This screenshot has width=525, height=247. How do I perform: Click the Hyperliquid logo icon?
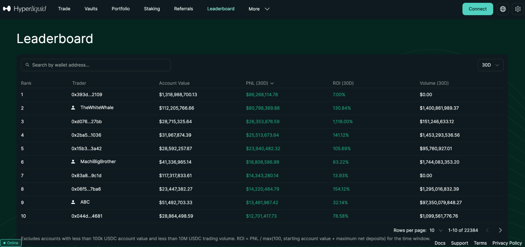coord(7,9)
